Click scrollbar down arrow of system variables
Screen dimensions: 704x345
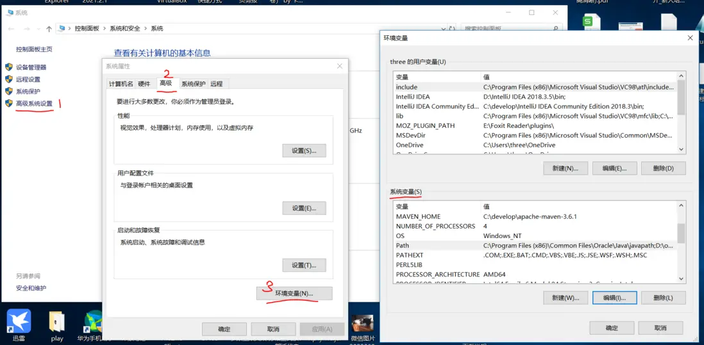point(681,278)
